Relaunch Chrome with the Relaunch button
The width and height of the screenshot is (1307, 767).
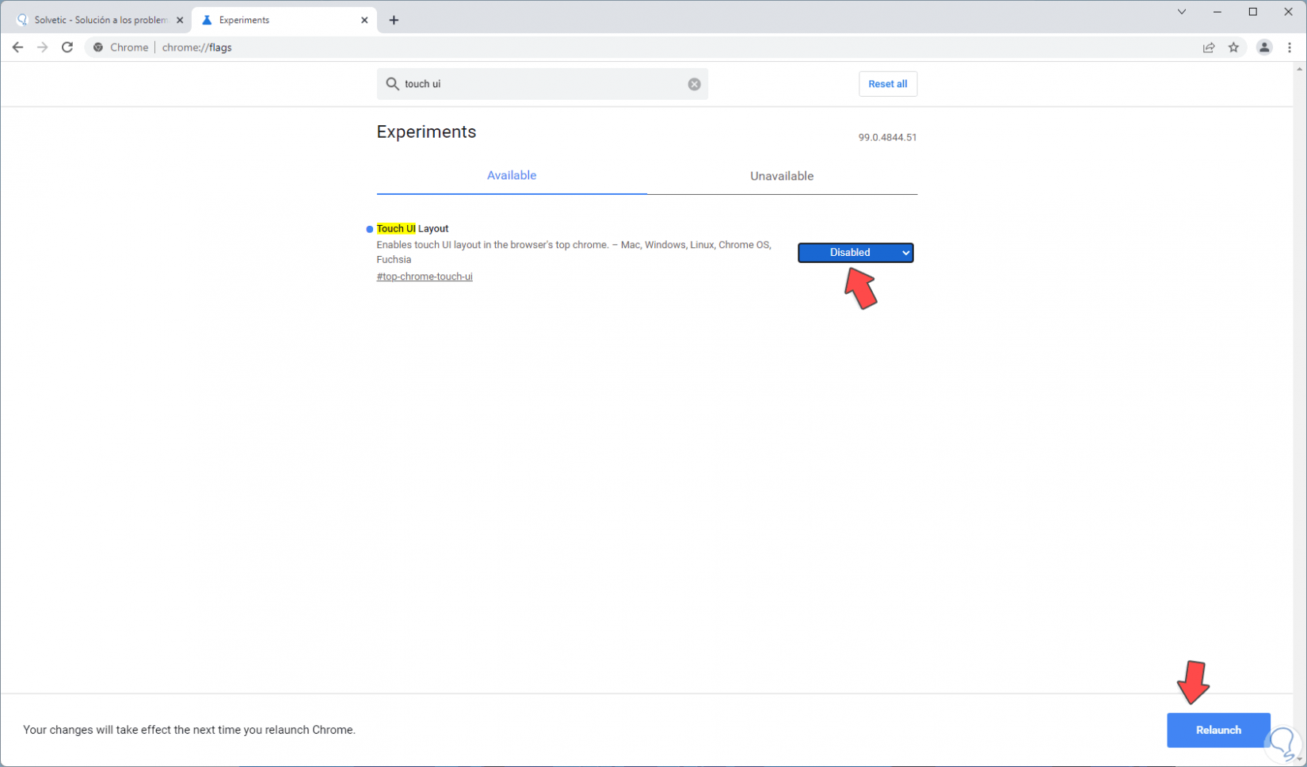click(1218, 730)
